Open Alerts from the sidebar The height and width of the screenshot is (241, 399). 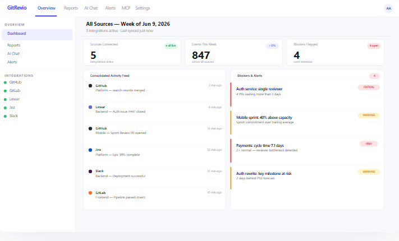click(12, 62)
